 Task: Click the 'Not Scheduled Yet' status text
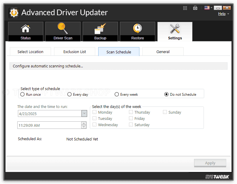tap(82, 139)
